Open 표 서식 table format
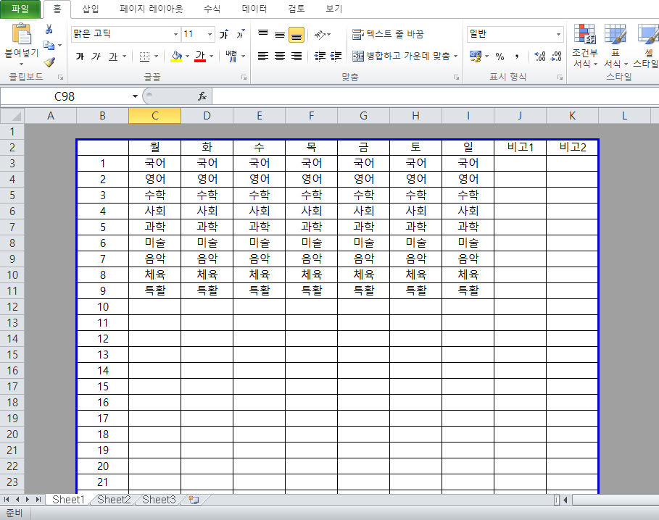 coord(616,46)
